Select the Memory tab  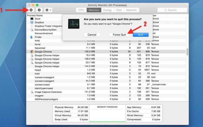(94, 10)
